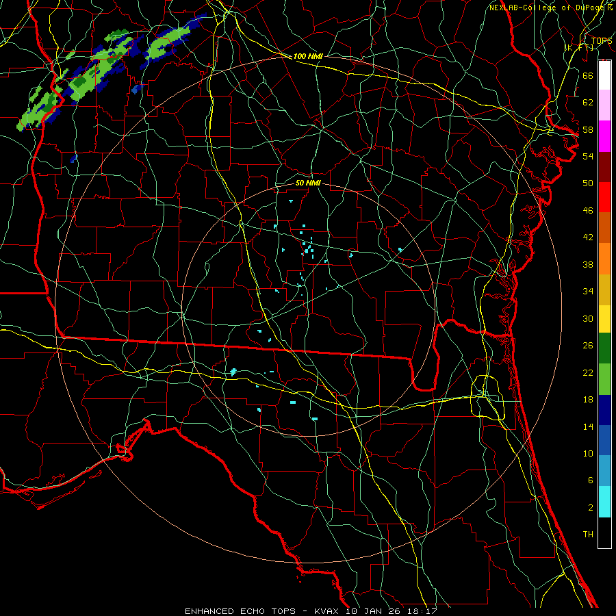Click the "26" legend value
Screen dimensions: 616x616
(588, 346)
